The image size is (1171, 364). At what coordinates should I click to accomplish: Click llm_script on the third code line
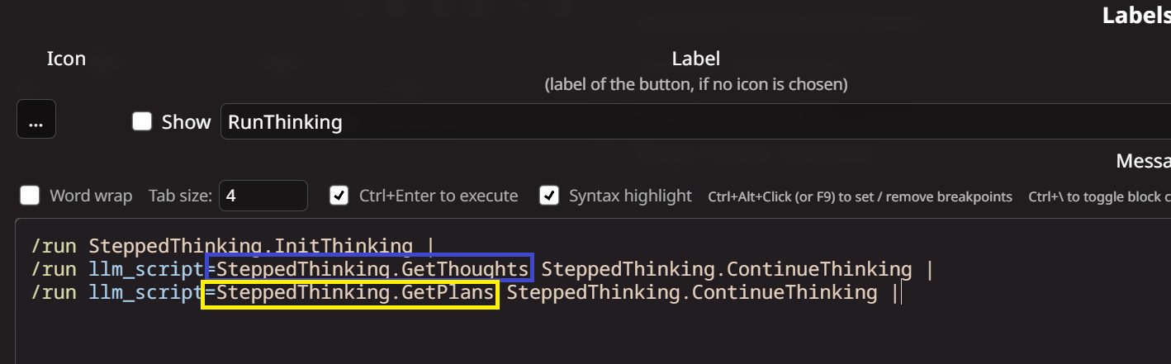pos(147,292)
